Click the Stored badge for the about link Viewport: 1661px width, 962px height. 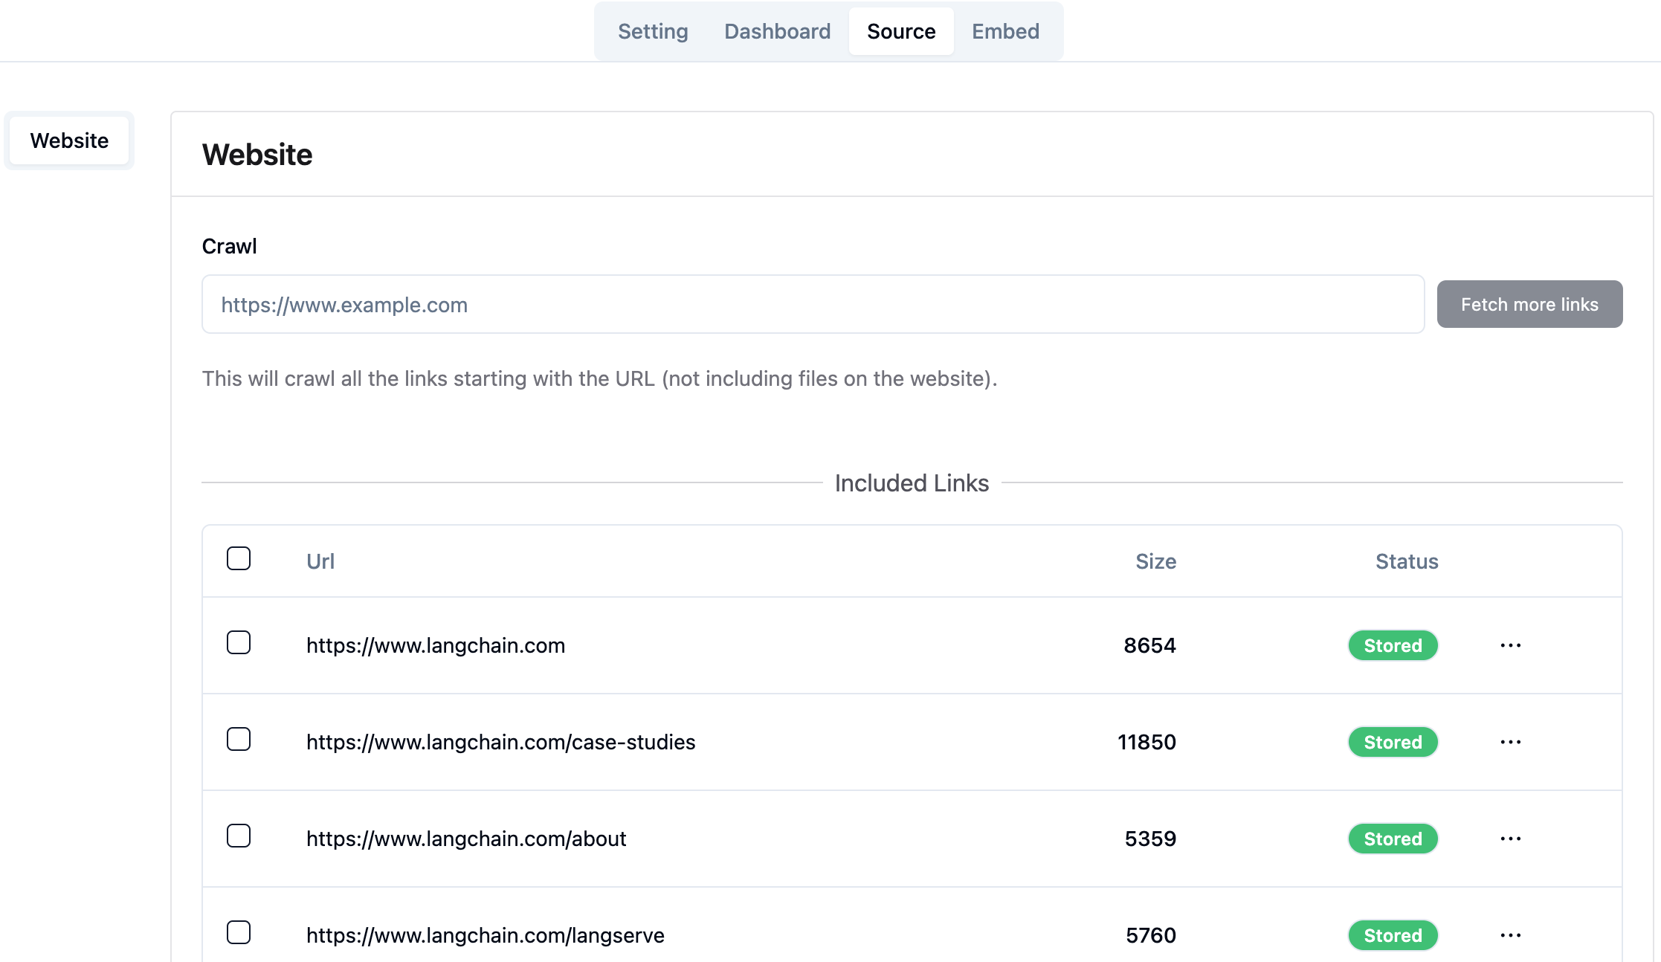(x=1393, y=839)
